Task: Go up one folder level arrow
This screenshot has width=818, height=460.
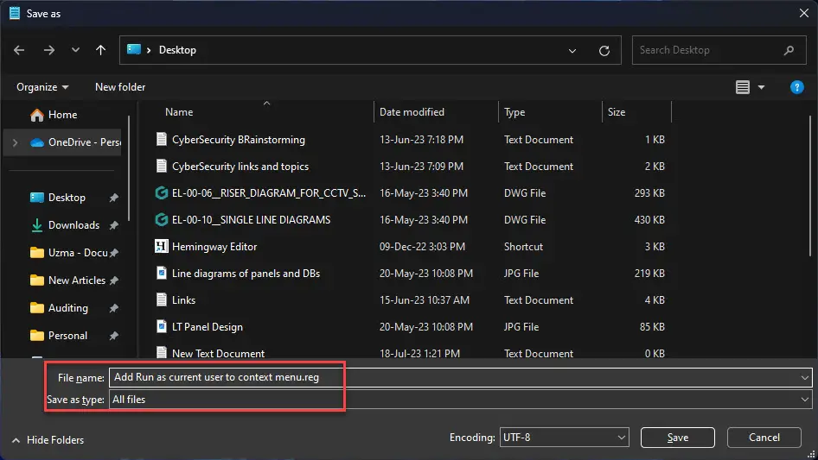Action: pos(100,50)
